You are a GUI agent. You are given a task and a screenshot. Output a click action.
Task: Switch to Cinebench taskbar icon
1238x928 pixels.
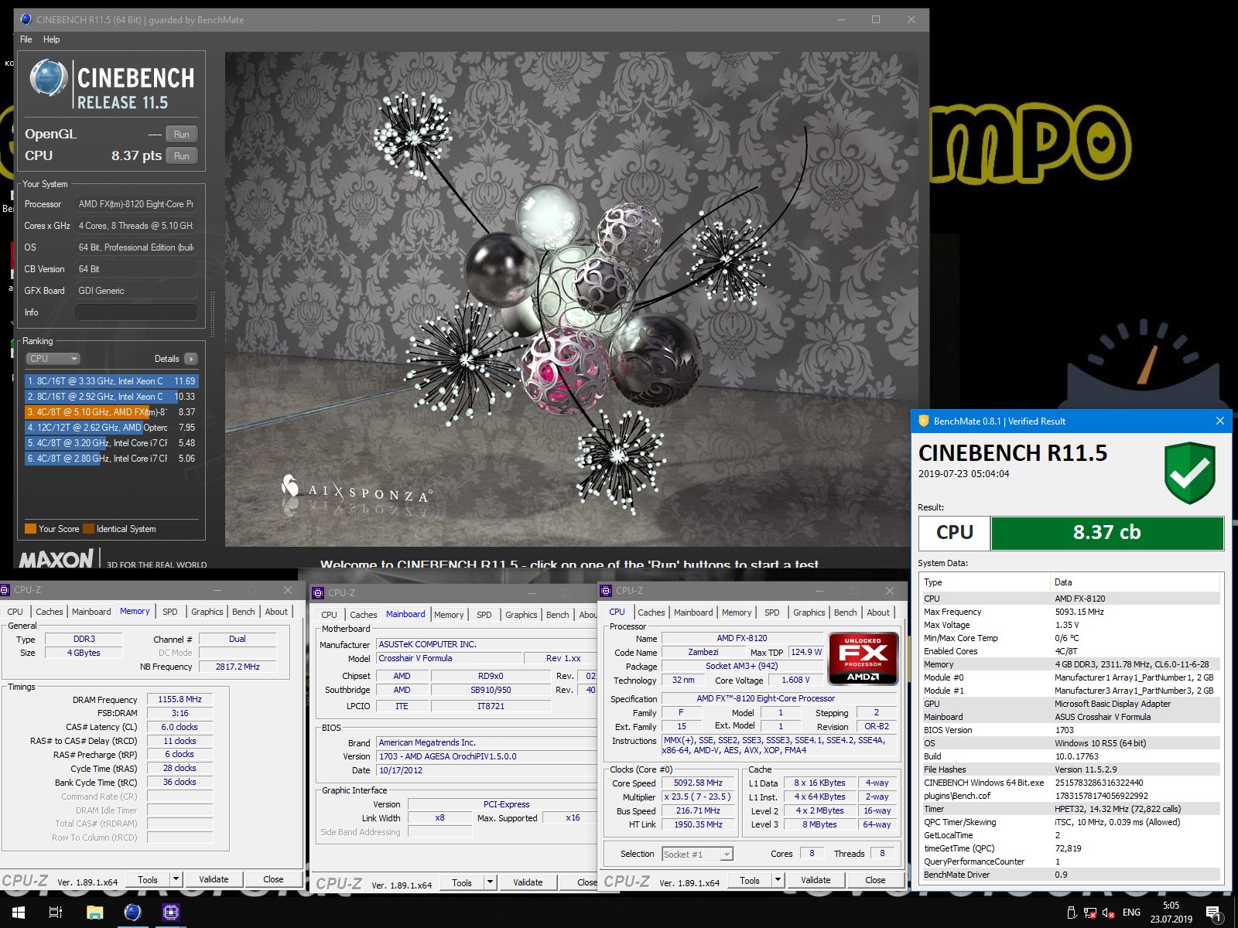133,913
